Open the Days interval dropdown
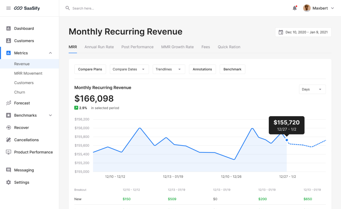 312,89
